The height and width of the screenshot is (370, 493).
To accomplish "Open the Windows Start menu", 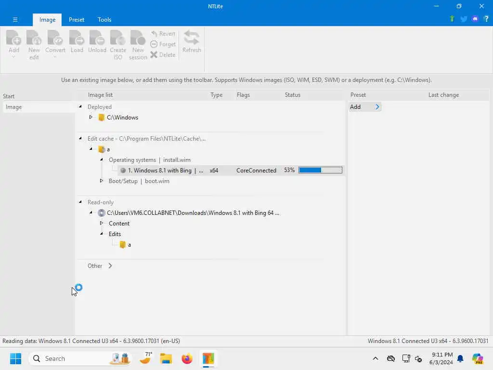I will click(x=15, y=358).
